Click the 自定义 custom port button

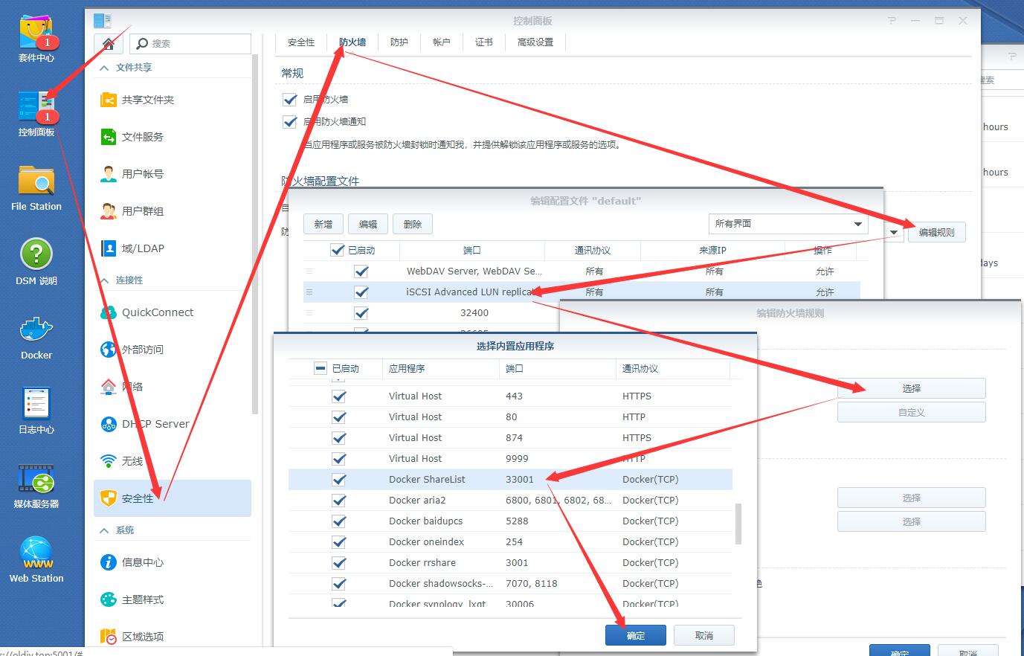pyautogui.click(x=912, y=412)
